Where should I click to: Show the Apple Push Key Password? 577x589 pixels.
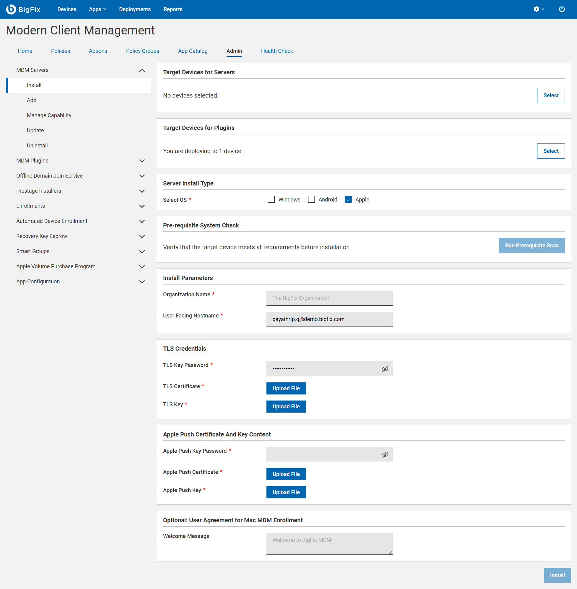385,454
